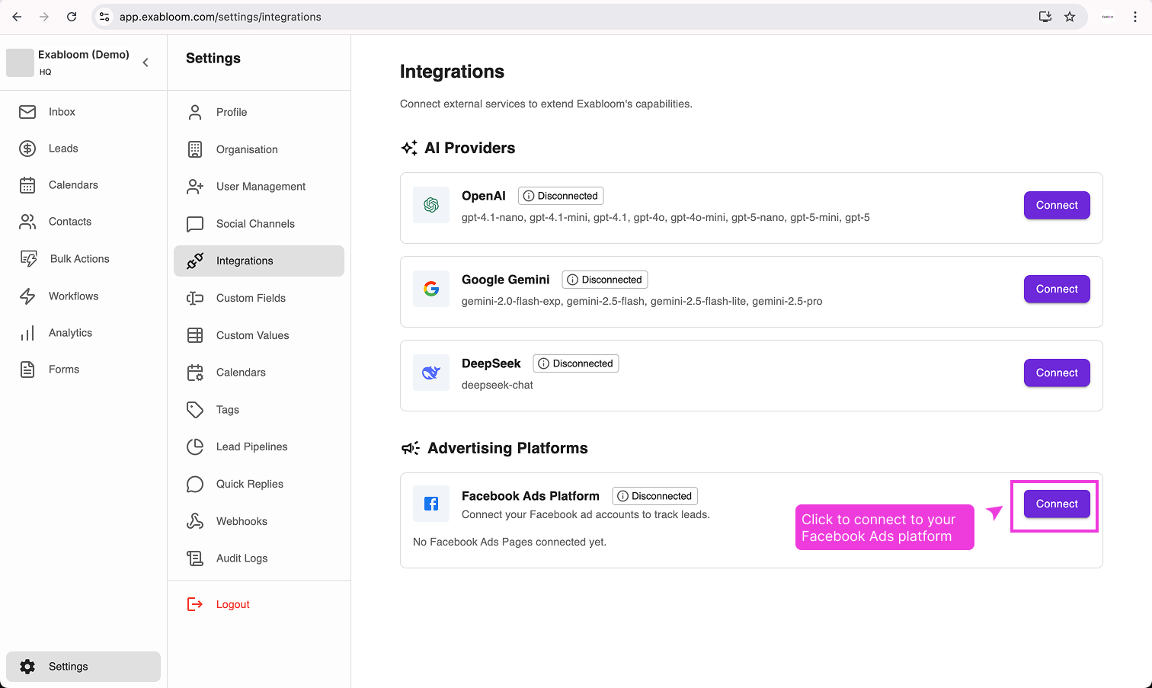1152x688 pixels.
Task: View Analytics from the sidebar
Action: (71, 332)
